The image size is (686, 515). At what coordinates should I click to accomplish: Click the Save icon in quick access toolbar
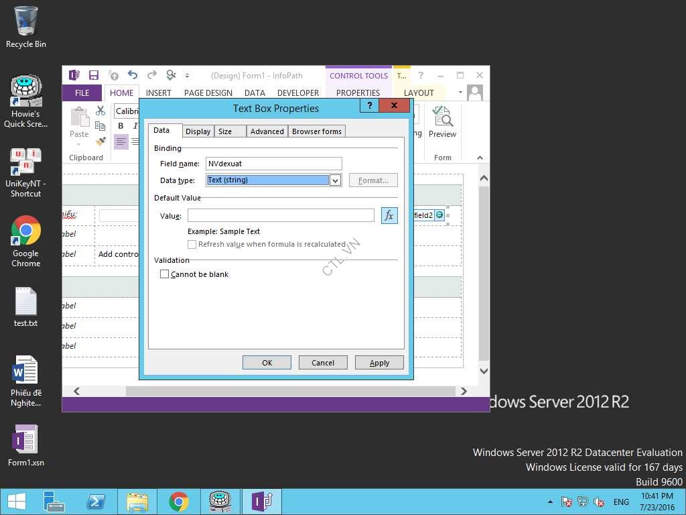click(94, 76)
